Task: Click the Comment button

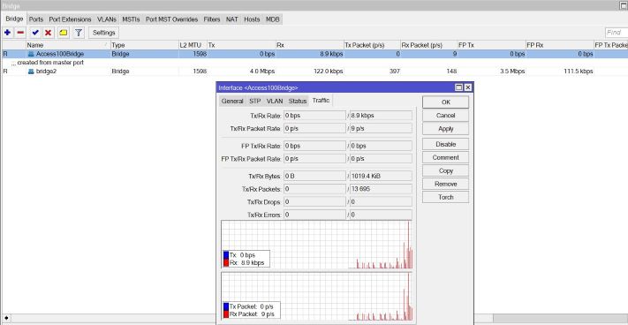Action: point(445,157)
